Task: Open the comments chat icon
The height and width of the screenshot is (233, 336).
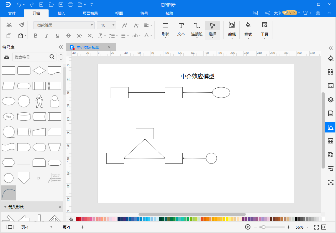Action: coord(256,13)
